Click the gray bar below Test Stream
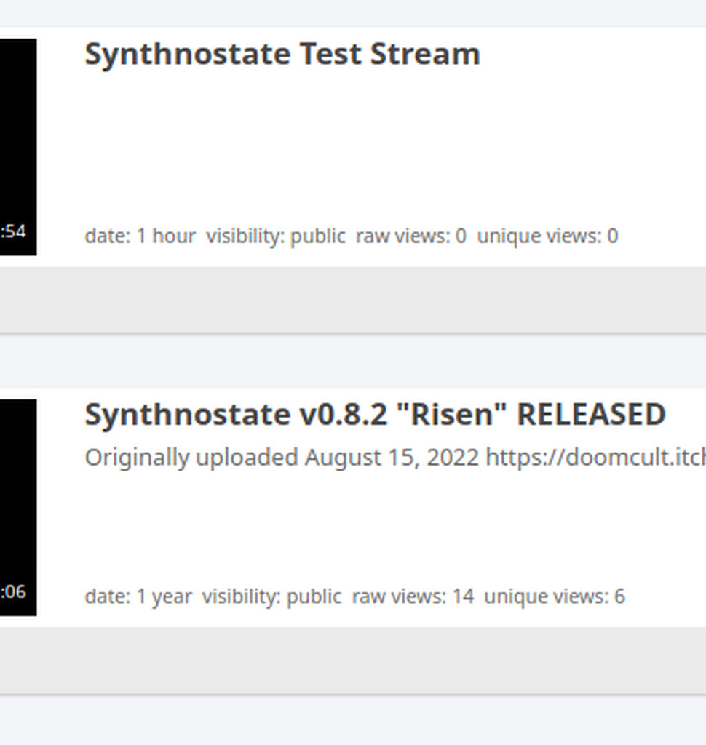 pyautogui.click(x=353, y=300)
